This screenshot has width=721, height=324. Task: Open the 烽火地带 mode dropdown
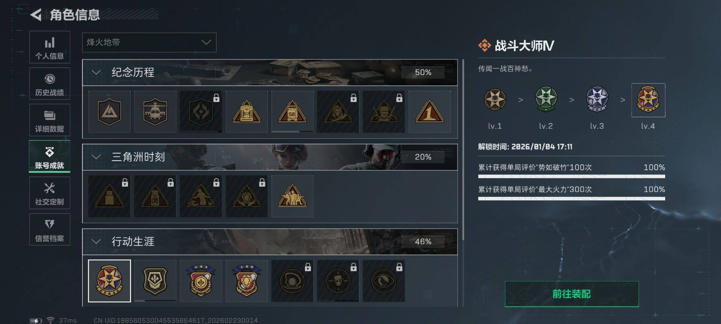click(149, 42)
